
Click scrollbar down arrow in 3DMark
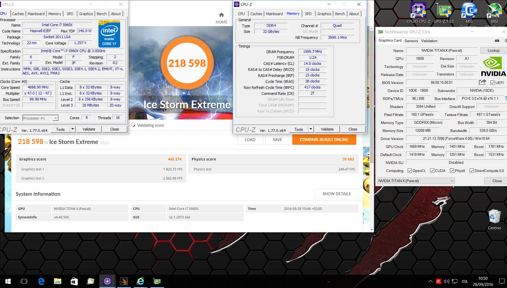point(372,230)
